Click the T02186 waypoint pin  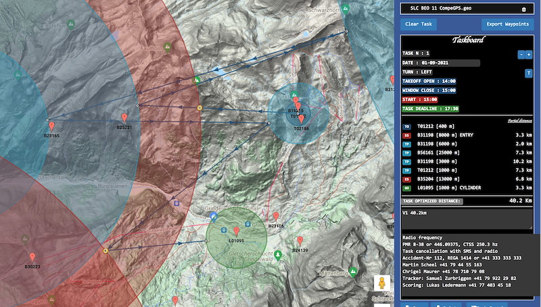302,119
